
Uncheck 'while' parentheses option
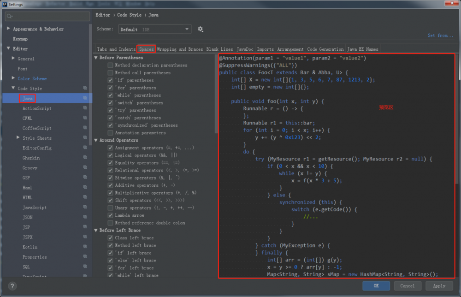tap(110, 95)
